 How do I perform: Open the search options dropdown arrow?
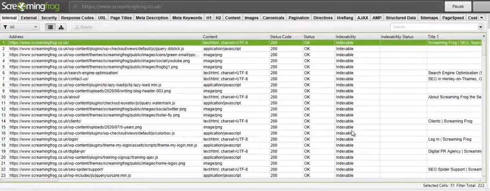pos(480,27)
